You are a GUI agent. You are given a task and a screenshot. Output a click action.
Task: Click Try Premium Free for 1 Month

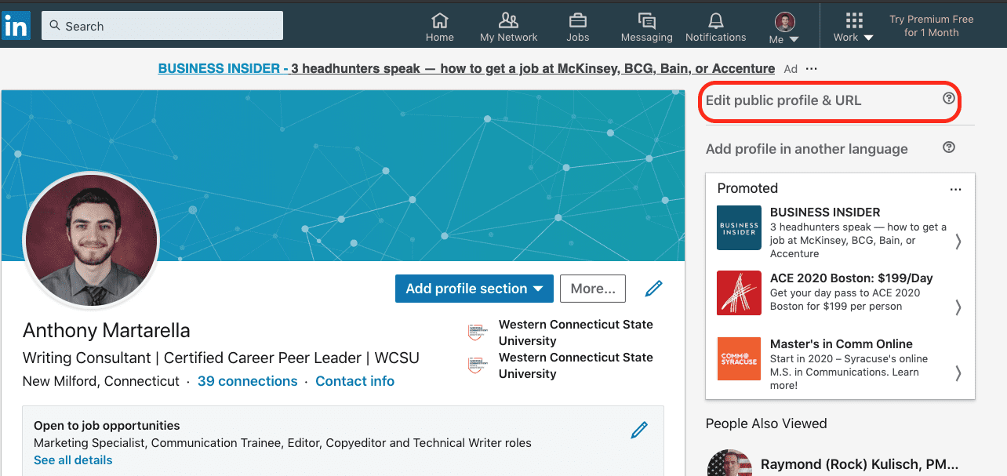pyautogui.click(x=931, y=26)
